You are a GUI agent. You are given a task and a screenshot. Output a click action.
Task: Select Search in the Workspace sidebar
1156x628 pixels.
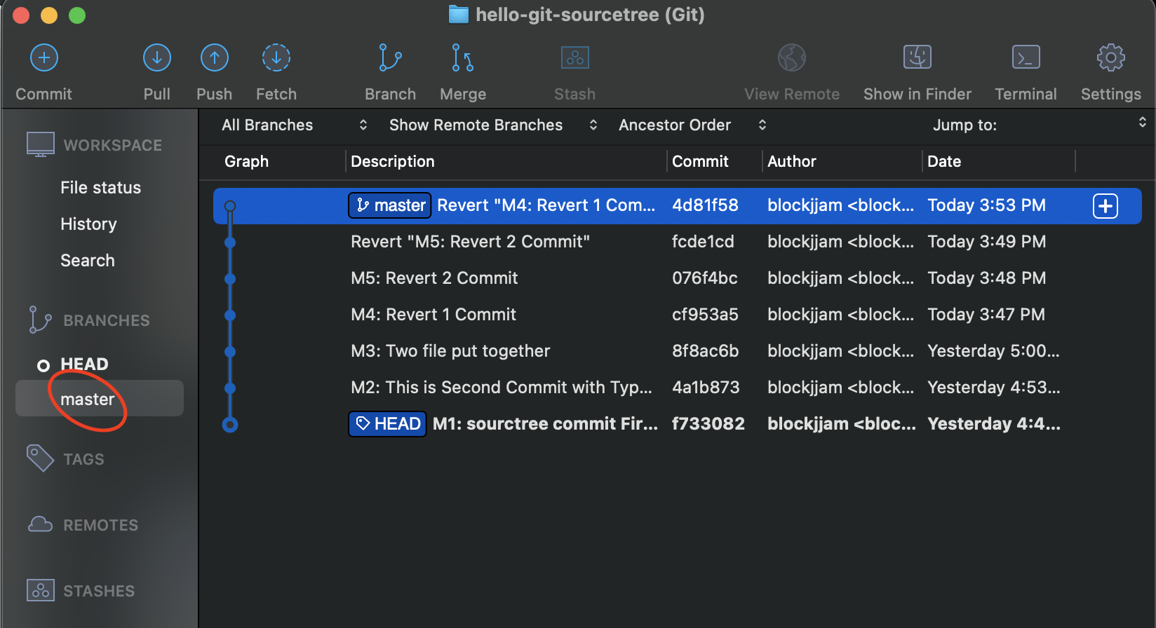coord(87,261)
